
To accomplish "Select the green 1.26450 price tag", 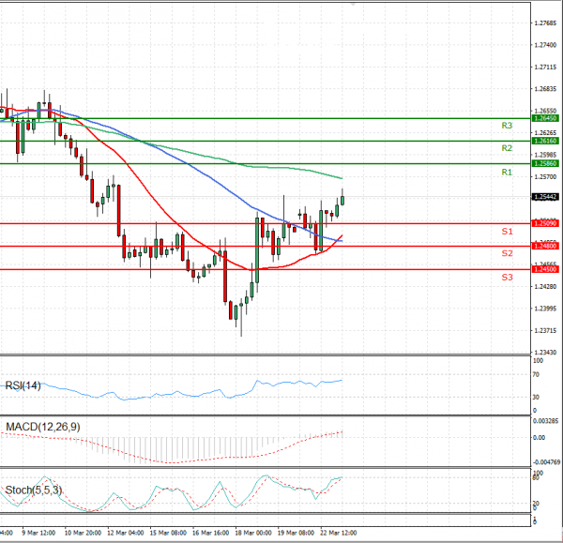I will click(x=545, y=118).
